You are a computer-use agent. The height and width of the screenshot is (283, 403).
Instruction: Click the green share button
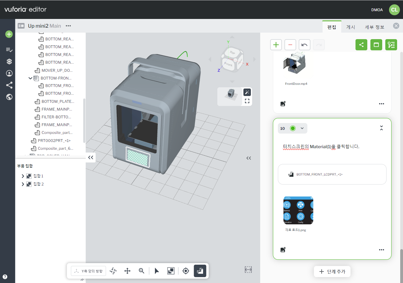click(x=361, y=45)
